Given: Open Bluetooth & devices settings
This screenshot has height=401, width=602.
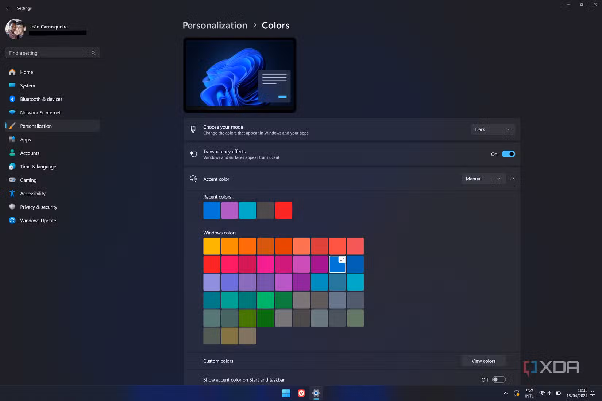Looking at the screenshot, I should pyautogui.click(x=41, y=99).
